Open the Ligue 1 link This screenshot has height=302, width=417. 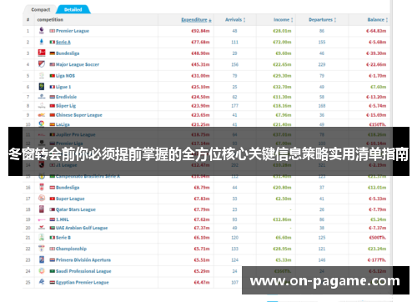click(x=63, y=87)
